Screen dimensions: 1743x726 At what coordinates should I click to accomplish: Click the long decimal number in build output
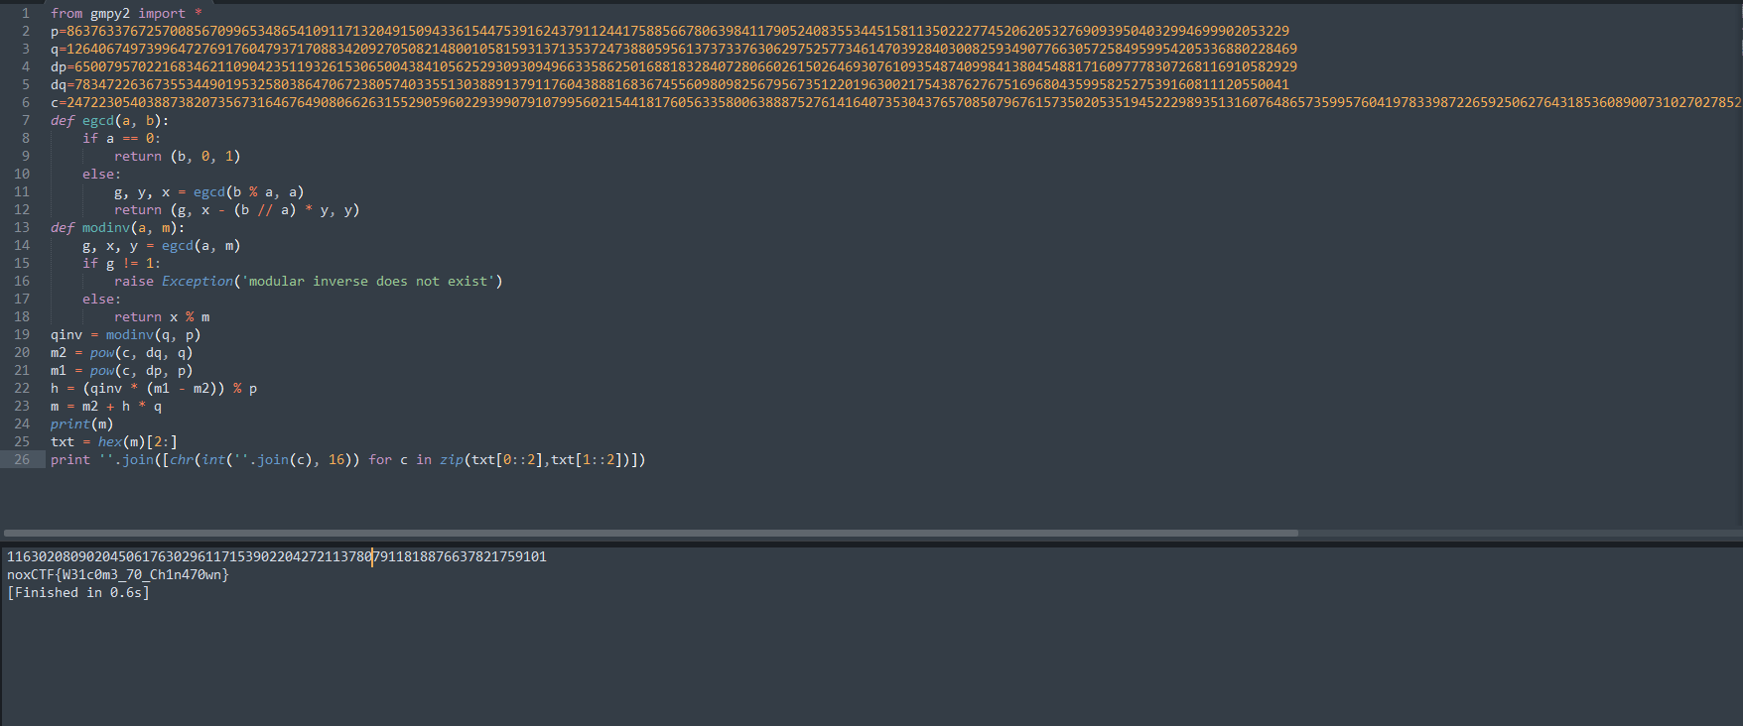click(x=276, y=556)
